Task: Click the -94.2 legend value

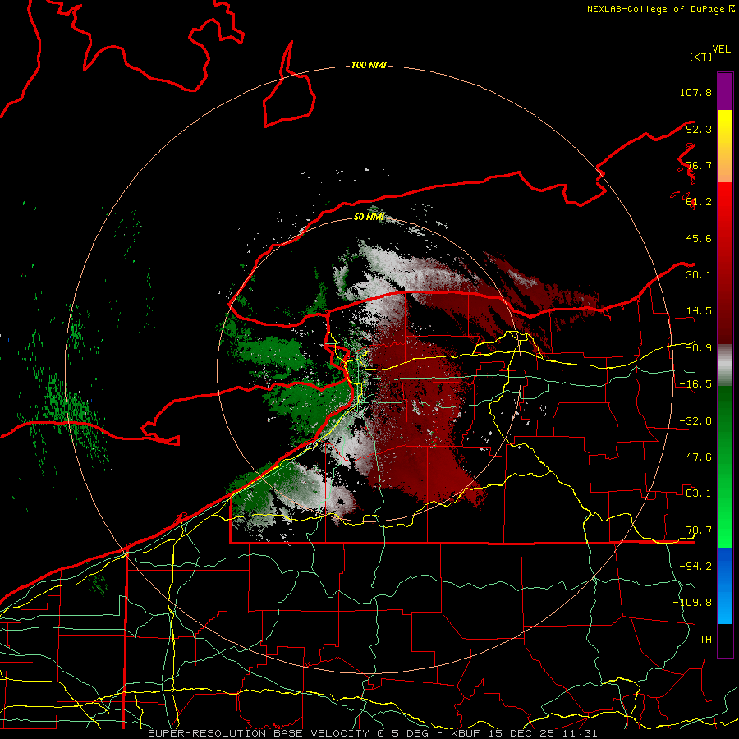Action: 695,567
